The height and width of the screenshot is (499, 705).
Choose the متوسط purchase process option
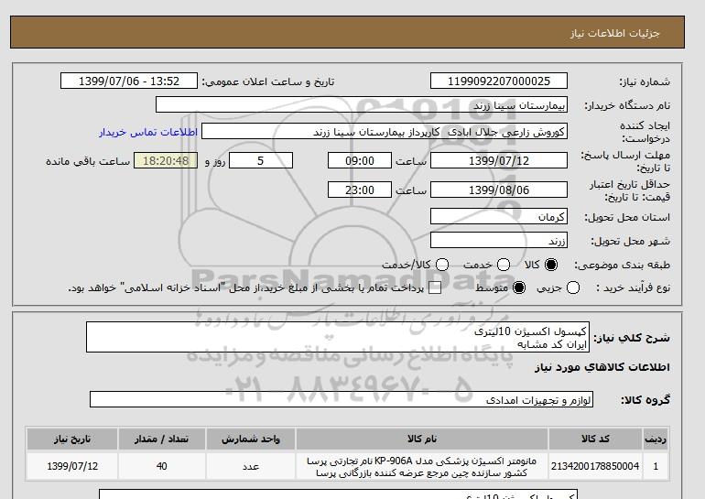click(x=519, y=287)
